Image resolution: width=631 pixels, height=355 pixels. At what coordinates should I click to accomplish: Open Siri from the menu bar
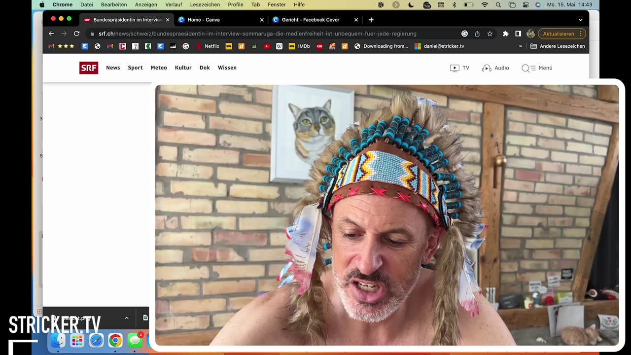tap(538, 5)
